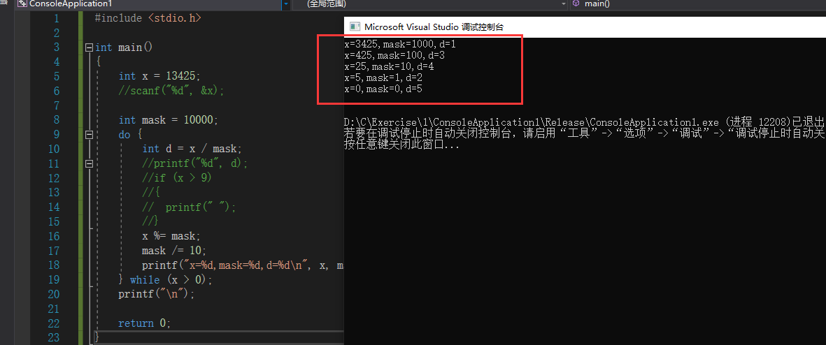Viewport: 826px width, 345px height.
Task: Click line number 7 in the gutter
Action: (x=57, y=105)
